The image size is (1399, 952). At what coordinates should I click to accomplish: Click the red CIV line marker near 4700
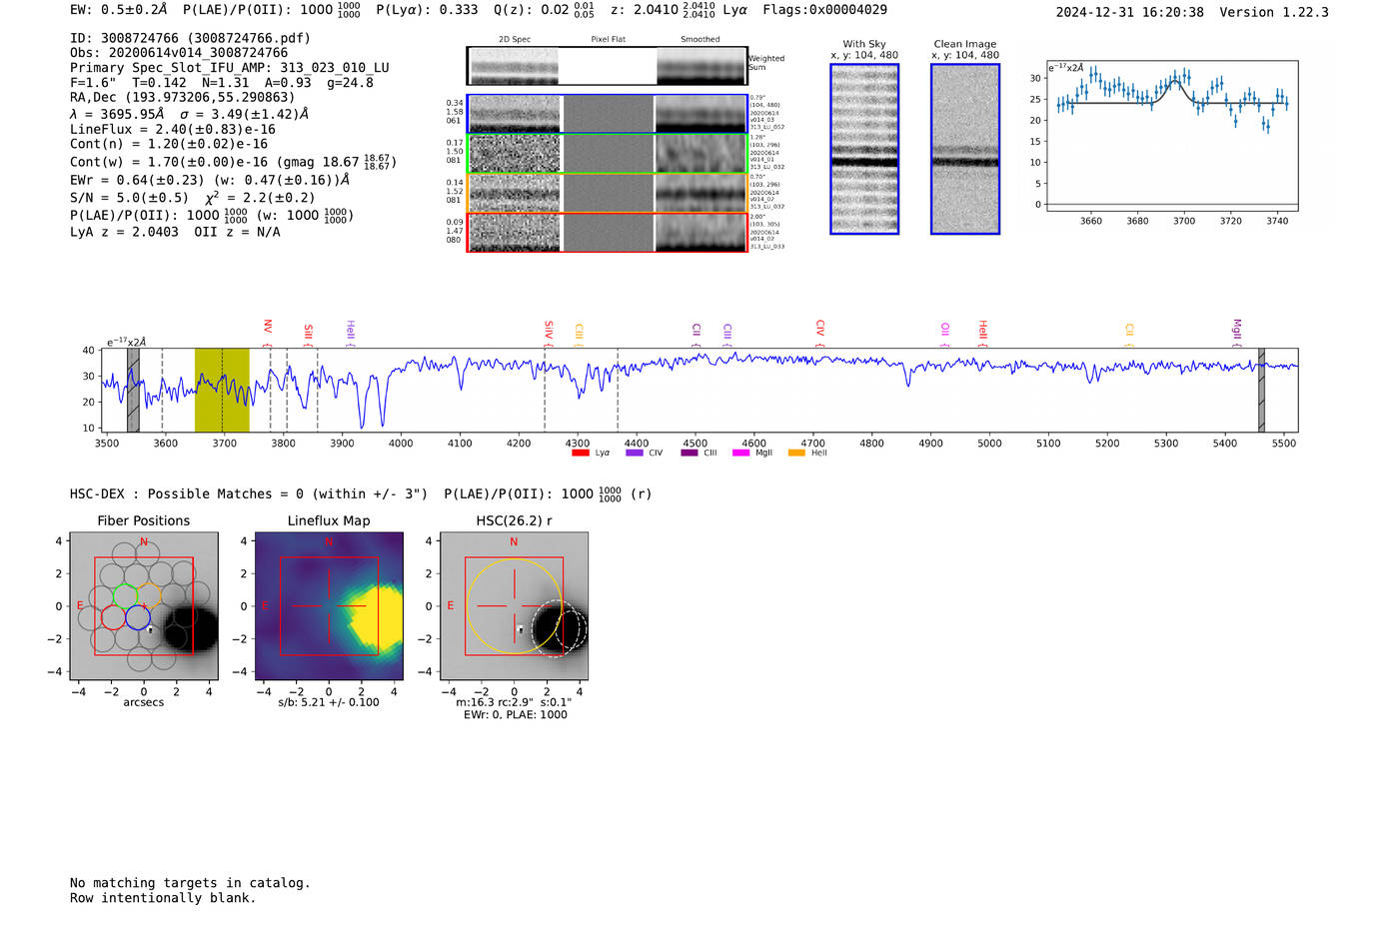pyautogui.click(x=819, y=332)
